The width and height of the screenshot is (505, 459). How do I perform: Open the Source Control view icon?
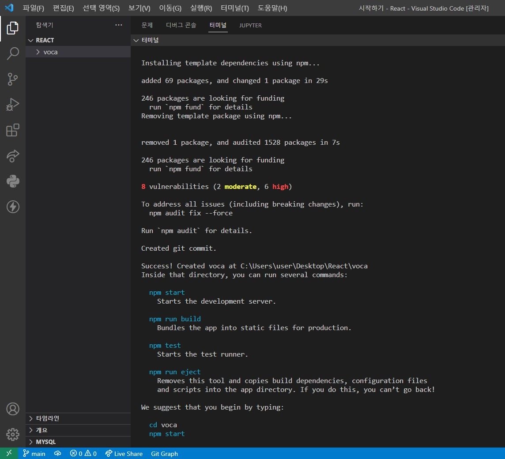tap(12, 79)
